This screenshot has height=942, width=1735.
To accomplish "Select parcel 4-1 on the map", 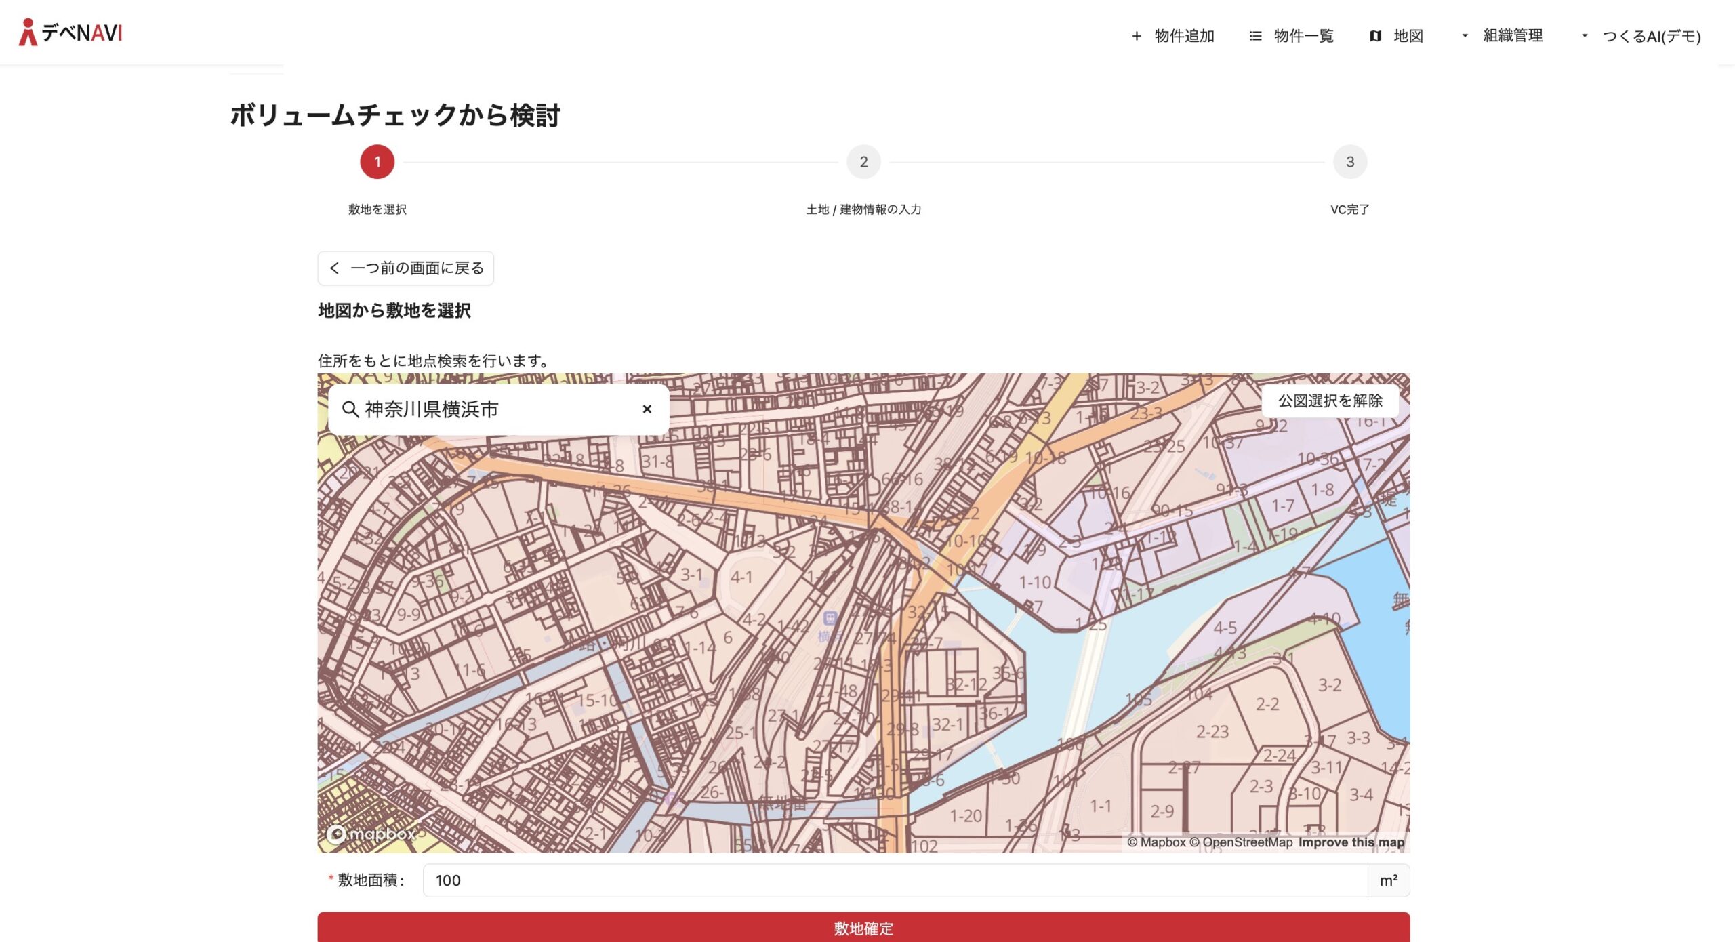I will (741, 577).
